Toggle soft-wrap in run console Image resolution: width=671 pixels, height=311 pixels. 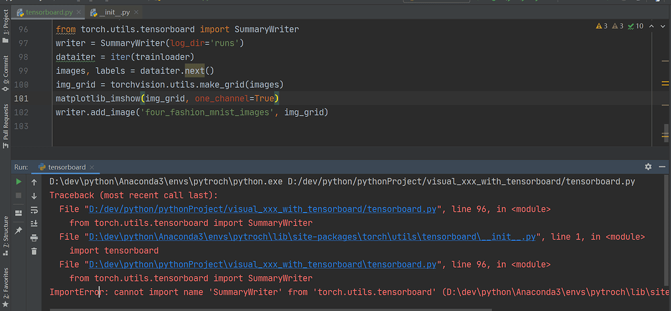click(x=34, y=209)
